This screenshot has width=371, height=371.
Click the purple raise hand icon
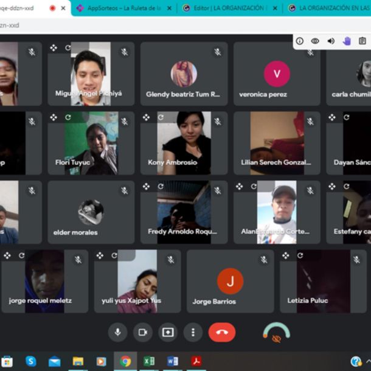pyautogui.click(x=347, y=41)
